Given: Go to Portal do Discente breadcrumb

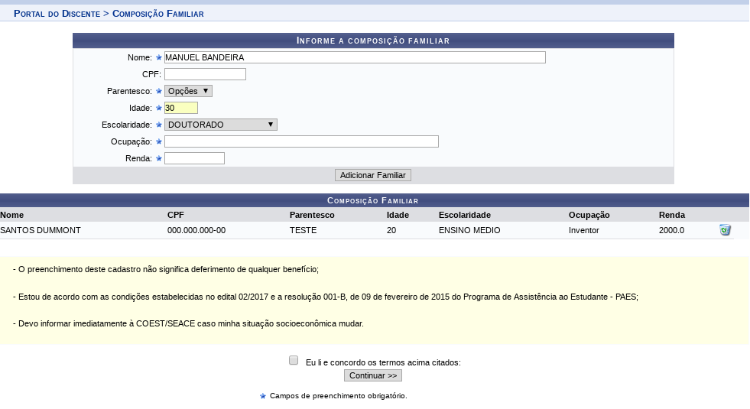Looking at the screenshot, I should (57, 14).
